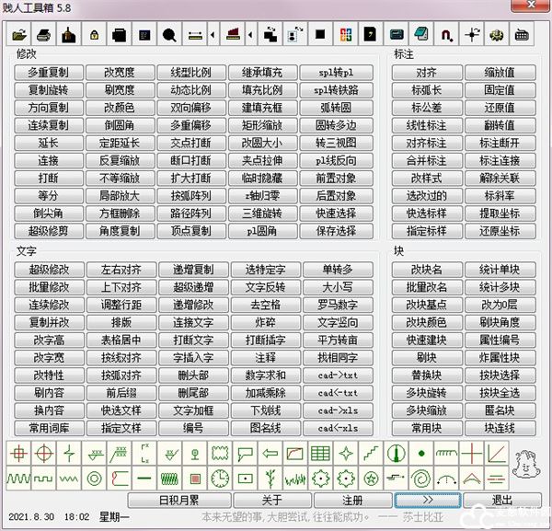Open the 关于 about dialog
Image resolution: width=552 pixels, height=531 pixels.
click(271, 500)
